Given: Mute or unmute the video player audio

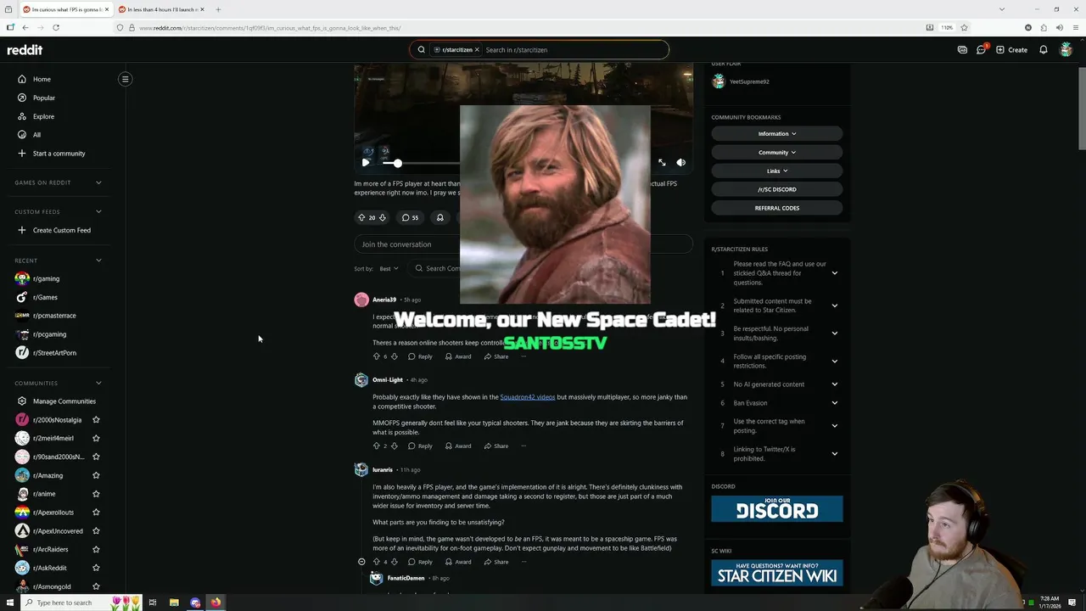Looking at the screenshot, I should click(x=680, y=162).
